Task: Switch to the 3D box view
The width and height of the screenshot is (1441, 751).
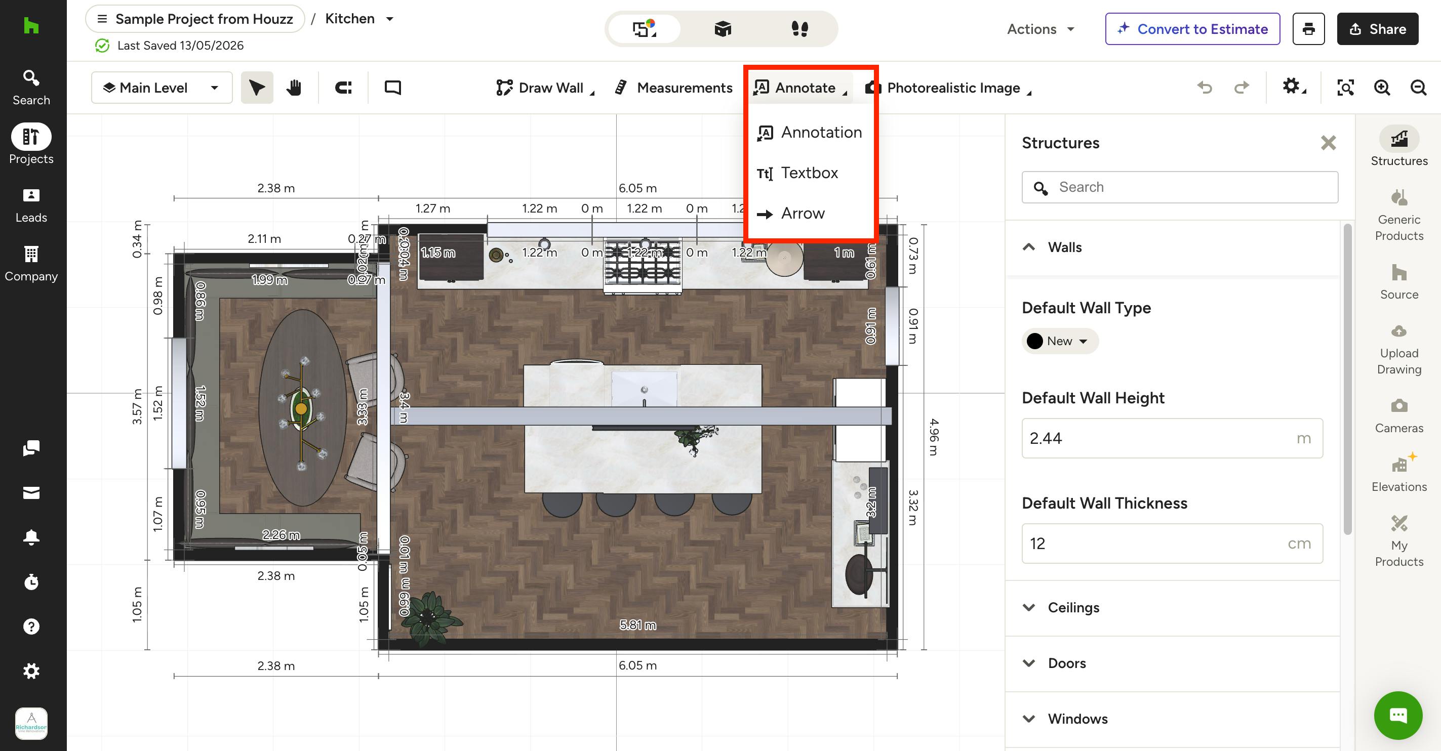Action: click(723, 28)
